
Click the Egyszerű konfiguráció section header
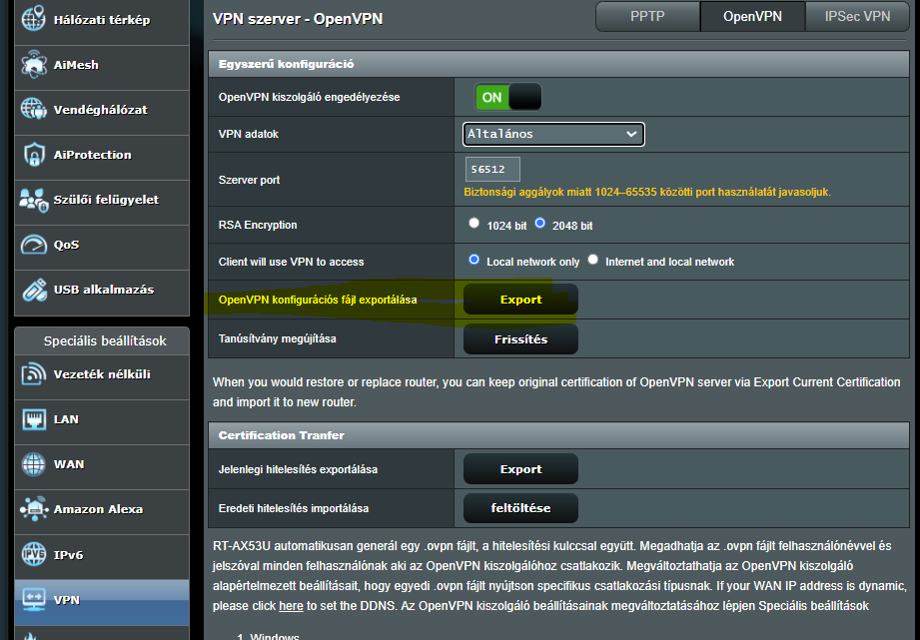tap(558, 64)
